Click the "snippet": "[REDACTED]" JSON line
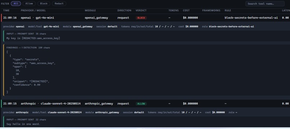Screen dimensions: 290x129 point(31,81)
